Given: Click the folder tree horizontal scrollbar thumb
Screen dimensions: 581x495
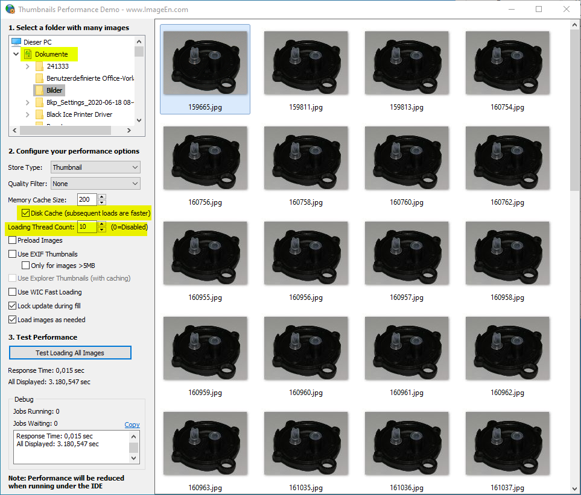Looking at the screenshot, I should point(65,130).
